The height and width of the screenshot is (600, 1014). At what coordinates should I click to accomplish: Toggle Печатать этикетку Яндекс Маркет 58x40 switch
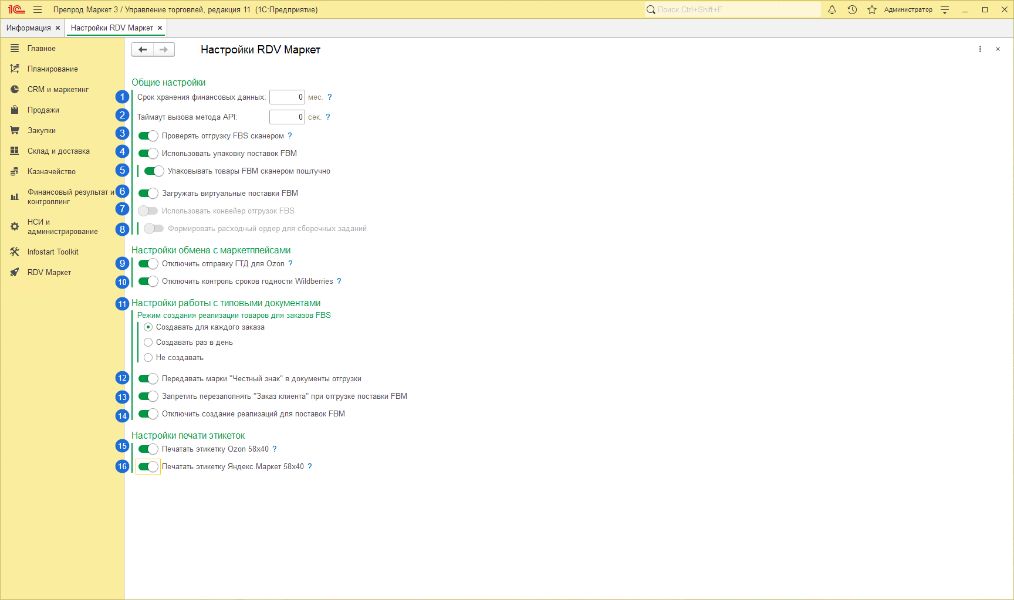[x=148, y=467]
